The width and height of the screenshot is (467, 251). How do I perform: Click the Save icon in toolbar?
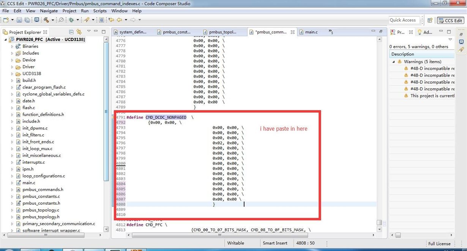tap(20, 20)
